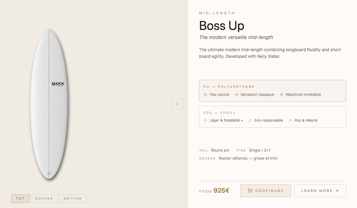Click the 925€ price label

coord(221,191)
